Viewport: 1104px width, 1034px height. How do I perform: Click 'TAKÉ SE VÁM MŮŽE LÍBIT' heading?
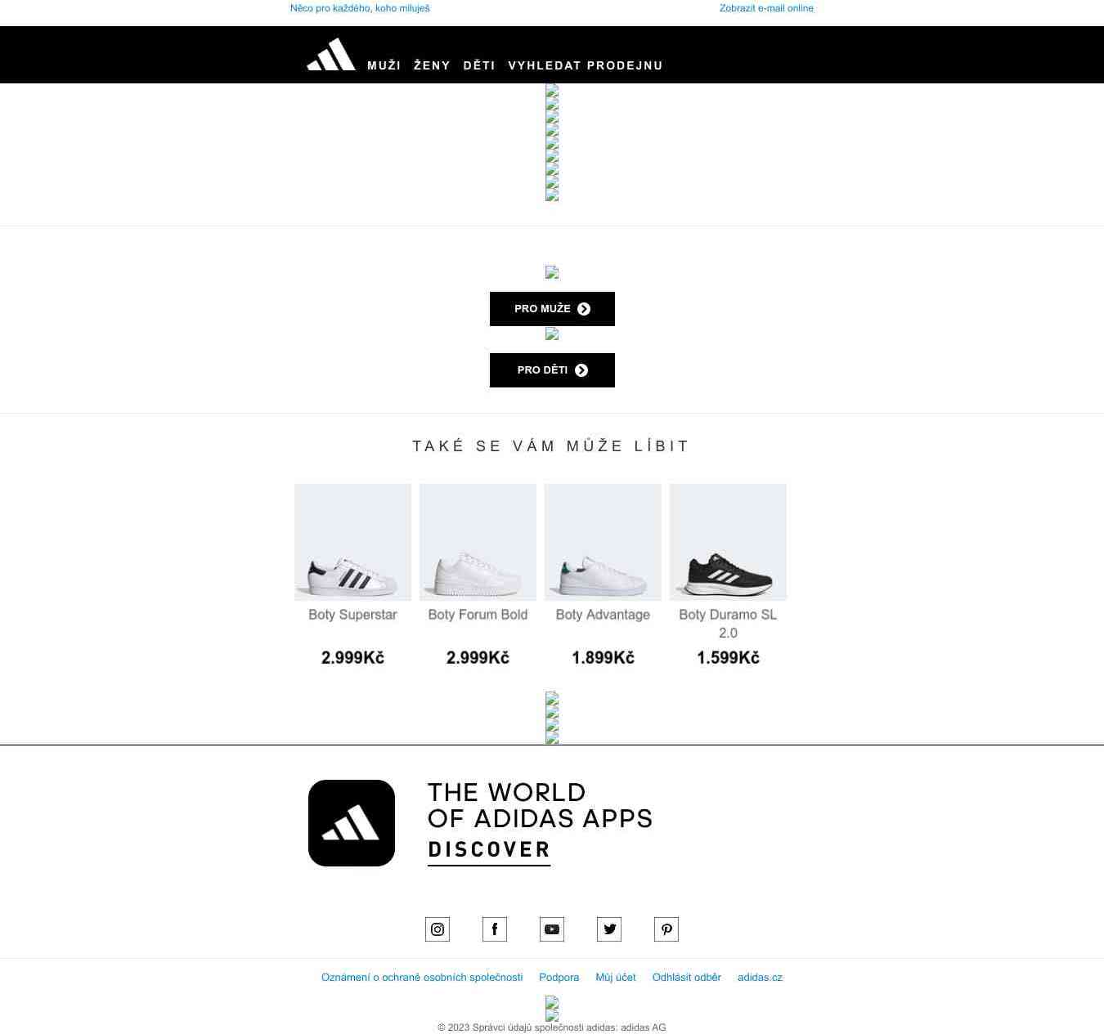[x=551, y=446]
